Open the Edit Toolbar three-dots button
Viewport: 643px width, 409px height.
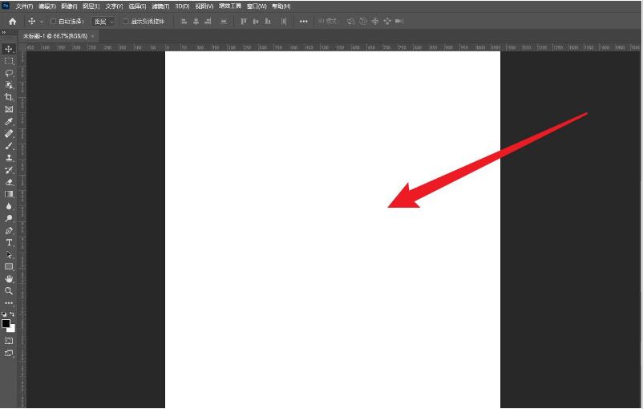click(x=9, y=303)
